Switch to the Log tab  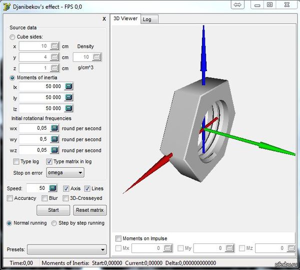coord(147,19)
